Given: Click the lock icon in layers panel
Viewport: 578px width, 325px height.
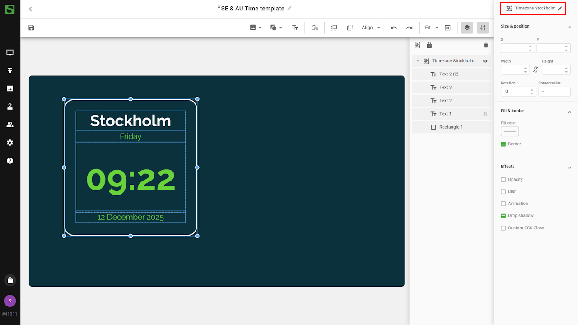Looking at the screenshot, I should [429, 45].
